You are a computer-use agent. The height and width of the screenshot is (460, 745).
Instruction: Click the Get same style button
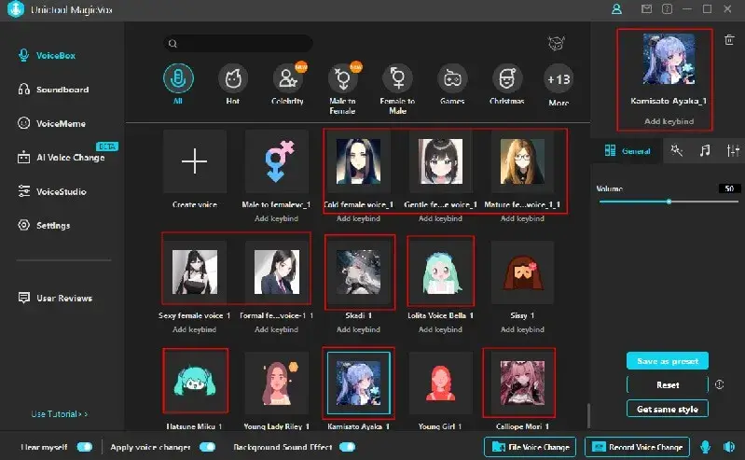[668, 409]
